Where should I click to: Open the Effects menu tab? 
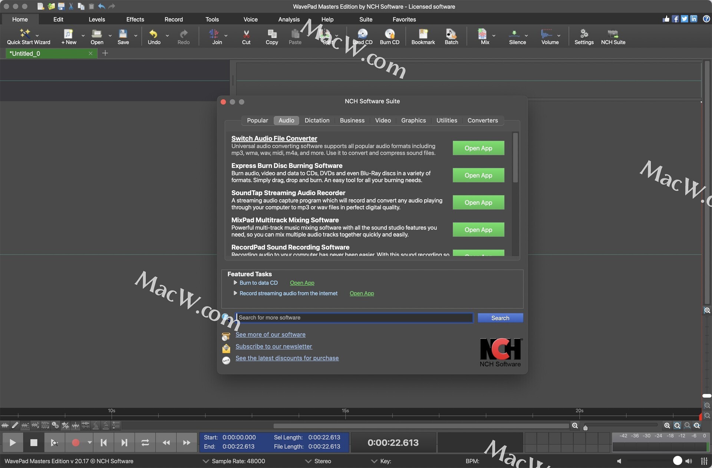[135, 19]
